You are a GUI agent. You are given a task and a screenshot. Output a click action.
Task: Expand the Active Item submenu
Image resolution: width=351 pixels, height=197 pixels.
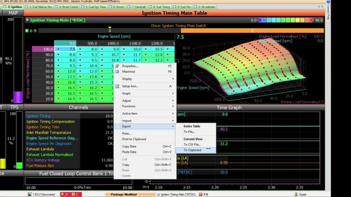[145, 113]
